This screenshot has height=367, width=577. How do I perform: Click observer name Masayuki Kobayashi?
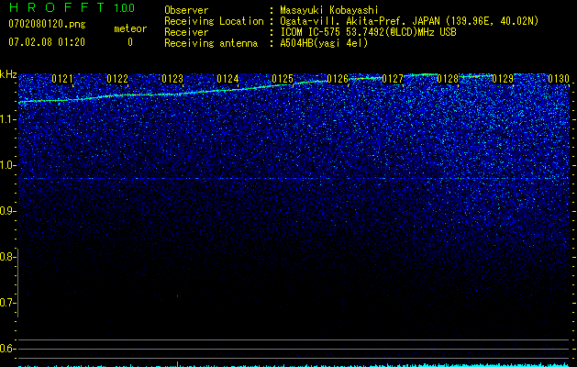pyautogui.click(x=329, y=10)
